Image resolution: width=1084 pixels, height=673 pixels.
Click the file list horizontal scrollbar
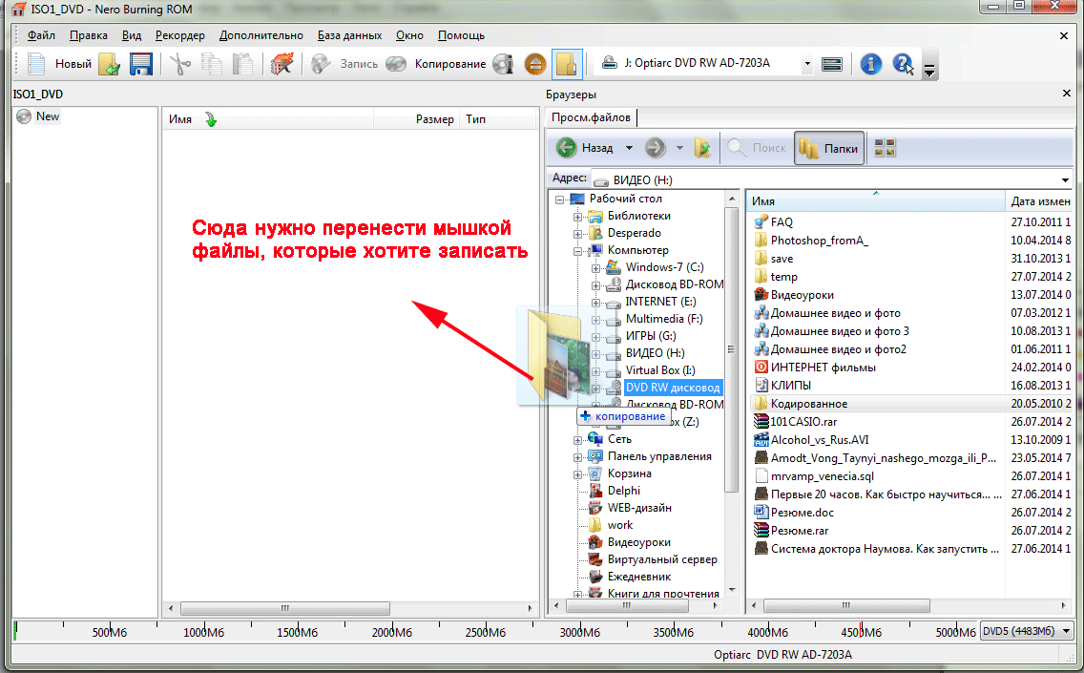pos(846,606)
